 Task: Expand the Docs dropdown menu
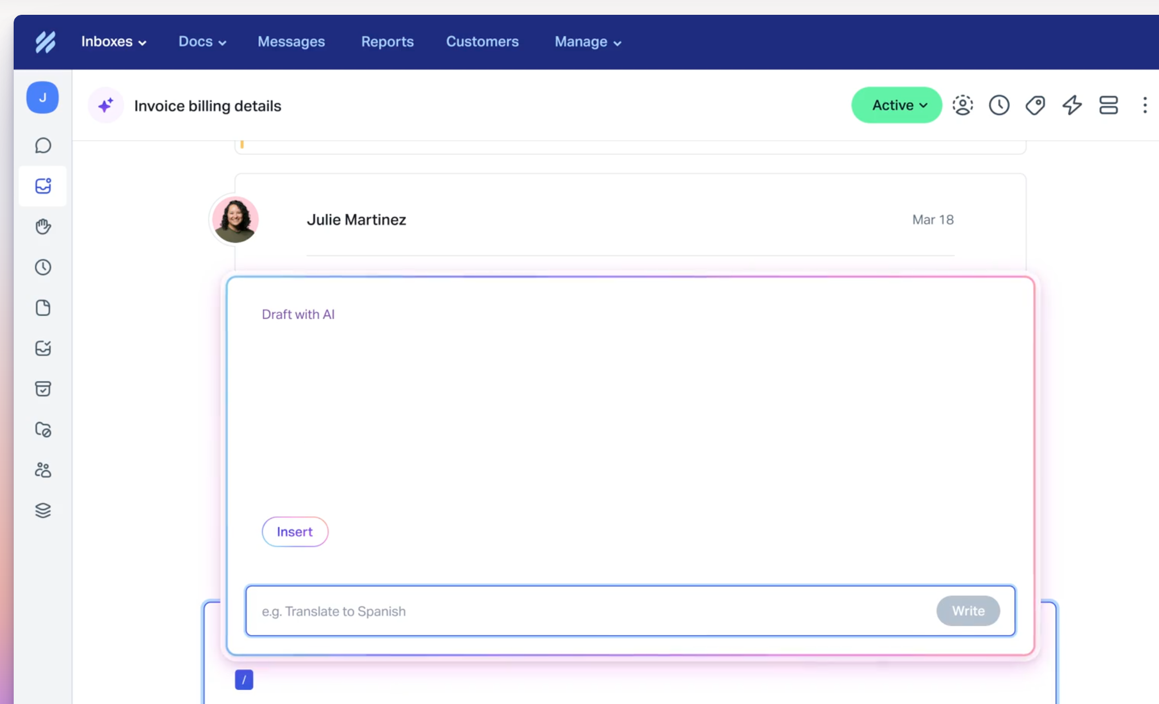coord(202,42)
